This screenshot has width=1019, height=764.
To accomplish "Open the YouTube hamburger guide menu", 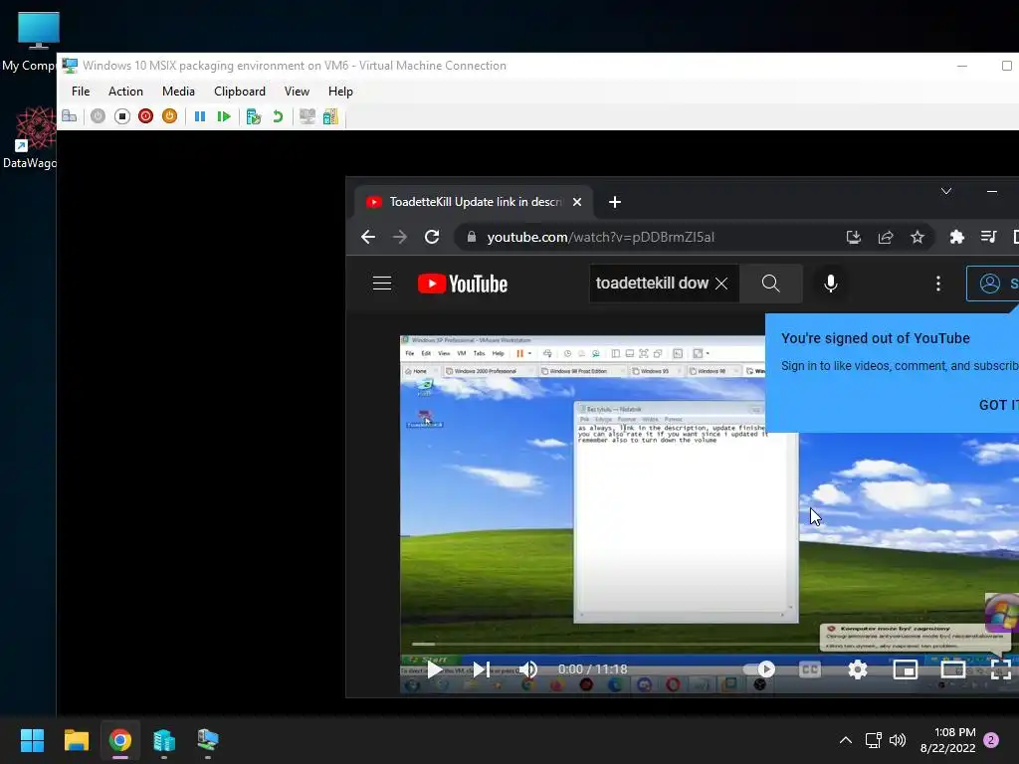I will point(382,284).
